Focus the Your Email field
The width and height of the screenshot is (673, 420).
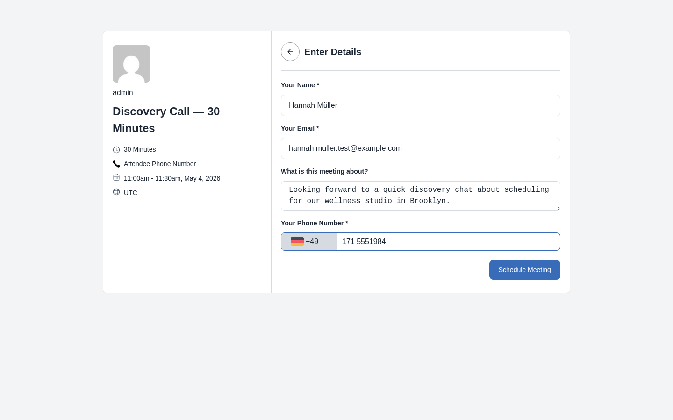[421, 148]
